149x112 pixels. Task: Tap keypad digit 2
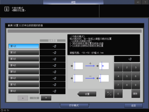coord(127,67)
